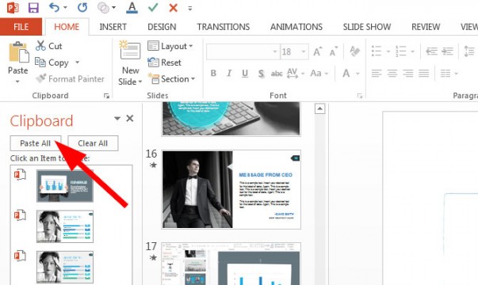The width and height of the screenshot is (478, 285).
Task: Click the Paste All button
Action: [36, 143]
